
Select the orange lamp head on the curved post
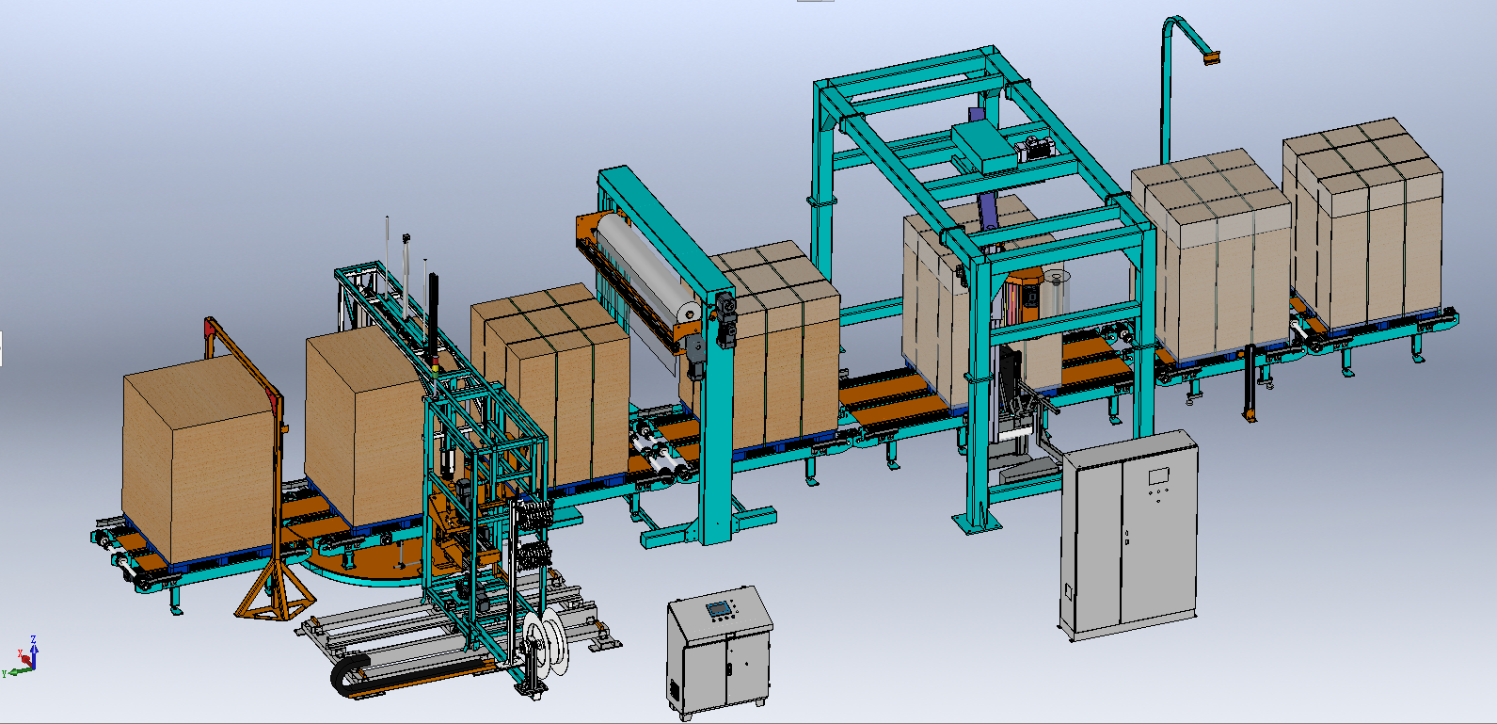click(1210, 58)
